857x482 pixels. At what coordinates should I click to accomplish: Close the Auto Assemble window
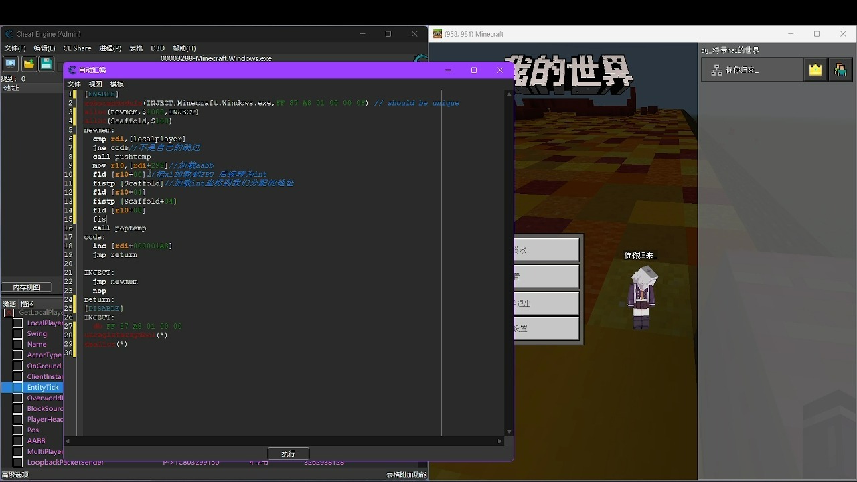[x=500, y=70]
